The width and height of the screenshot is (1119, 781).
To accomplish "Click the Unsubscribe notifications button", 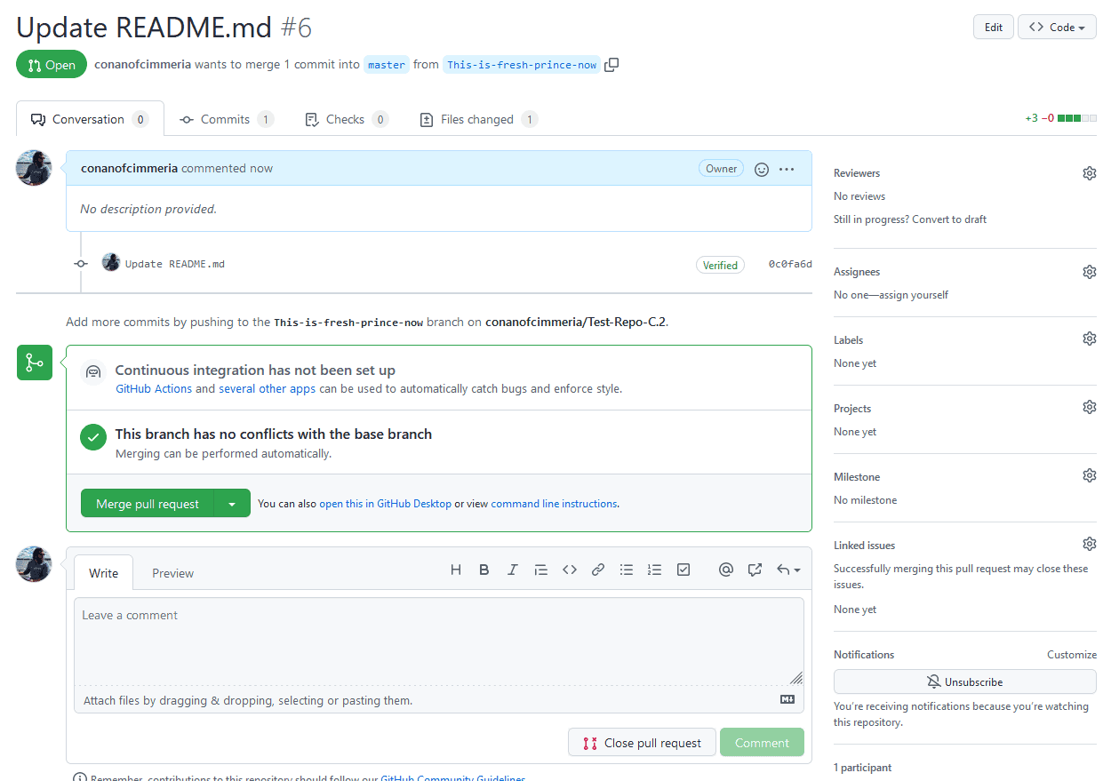I will coord(964,681).
